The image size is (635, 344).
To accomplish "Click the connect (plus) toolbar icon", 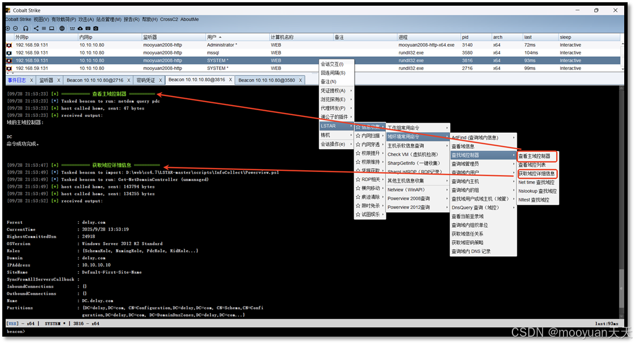I will click(8, 28).
